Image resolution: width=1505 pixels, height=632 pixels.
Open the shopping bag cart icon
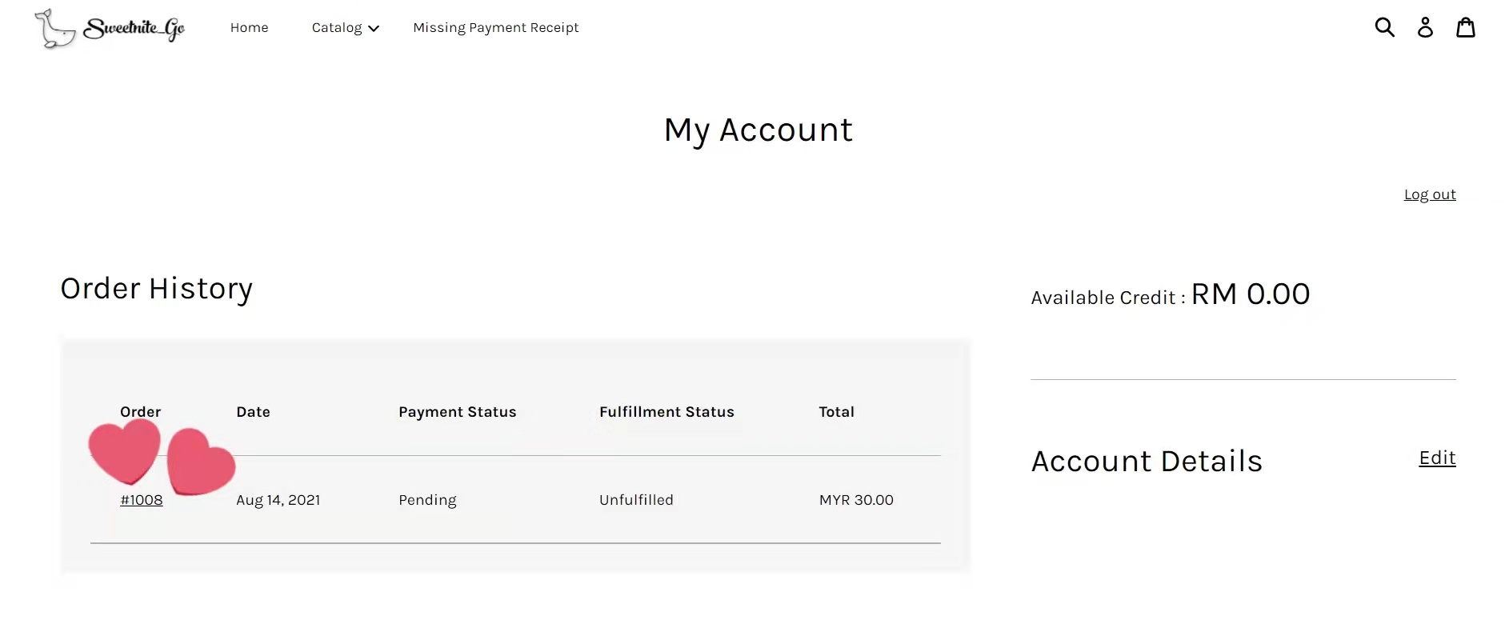click(x=1465, y=27)
